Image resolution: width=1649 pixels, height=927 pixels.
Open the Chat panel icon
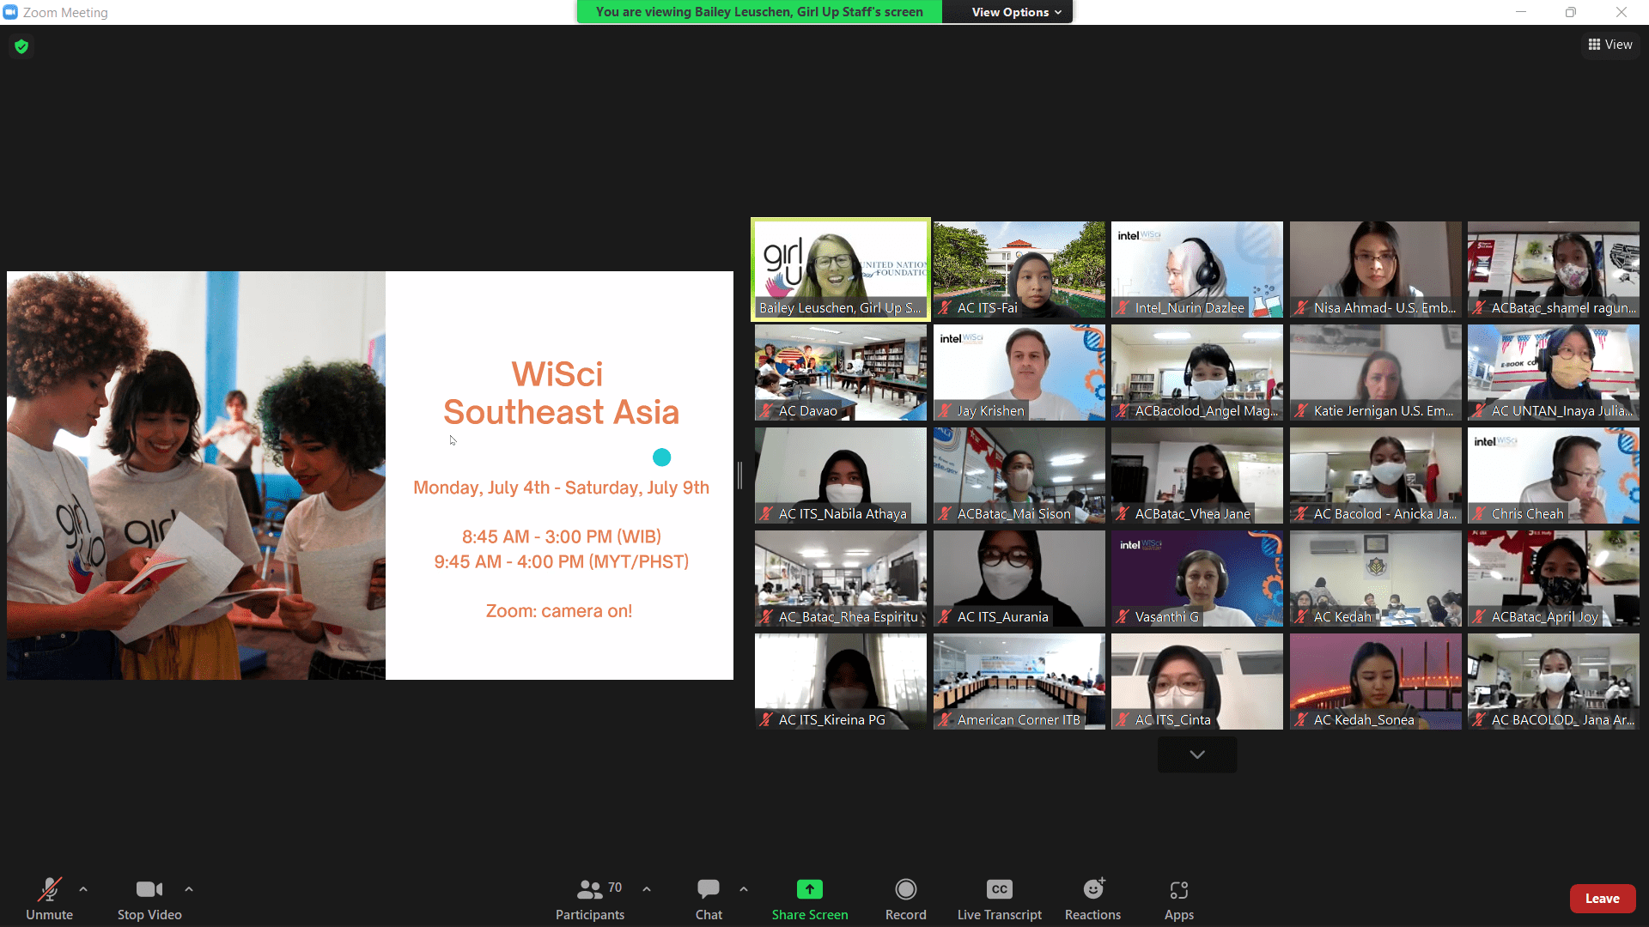709,890
